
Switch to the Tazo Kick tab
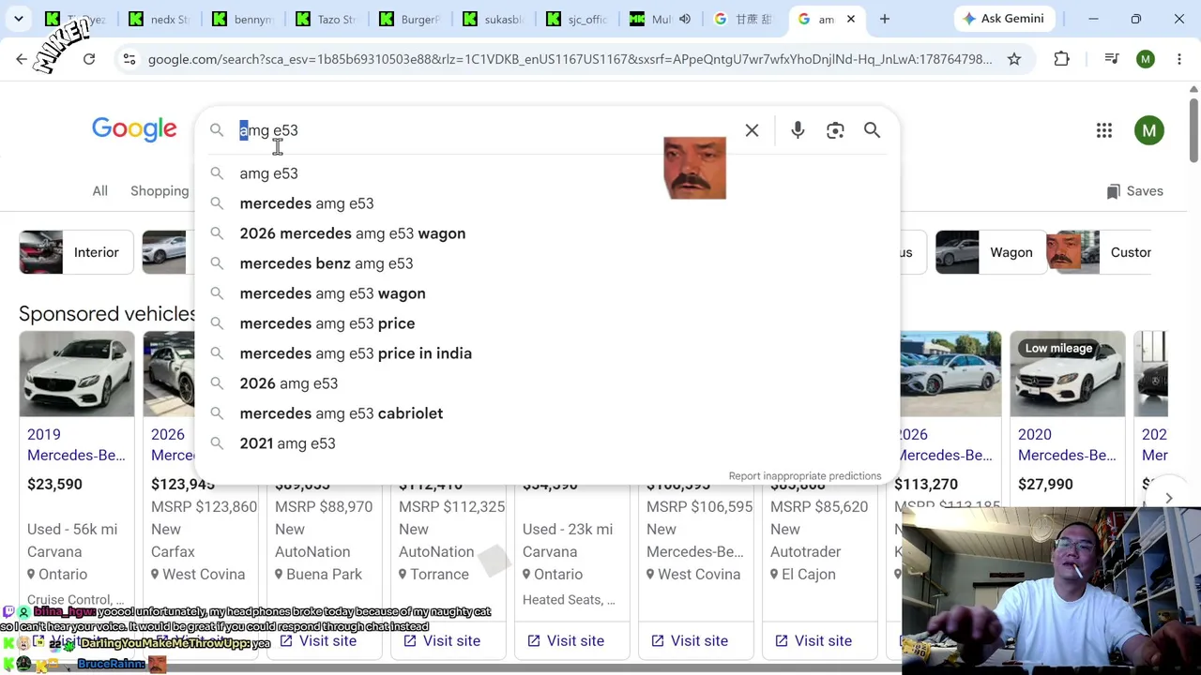coord(325,19)
